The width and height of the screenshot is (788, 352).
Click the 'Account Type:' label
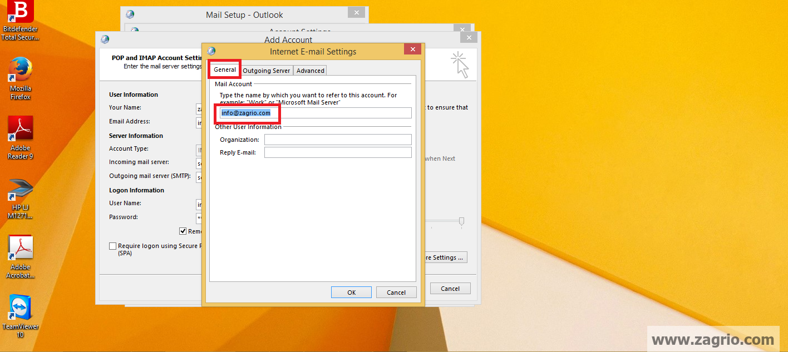129,149
